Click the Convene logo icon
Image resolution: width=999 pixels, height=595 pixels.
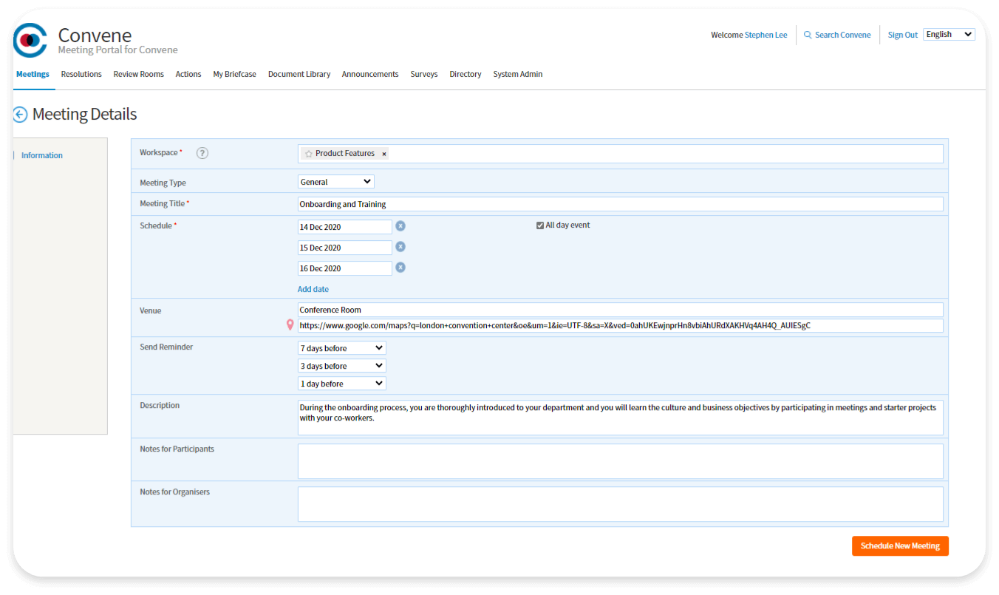coord(30,40)
